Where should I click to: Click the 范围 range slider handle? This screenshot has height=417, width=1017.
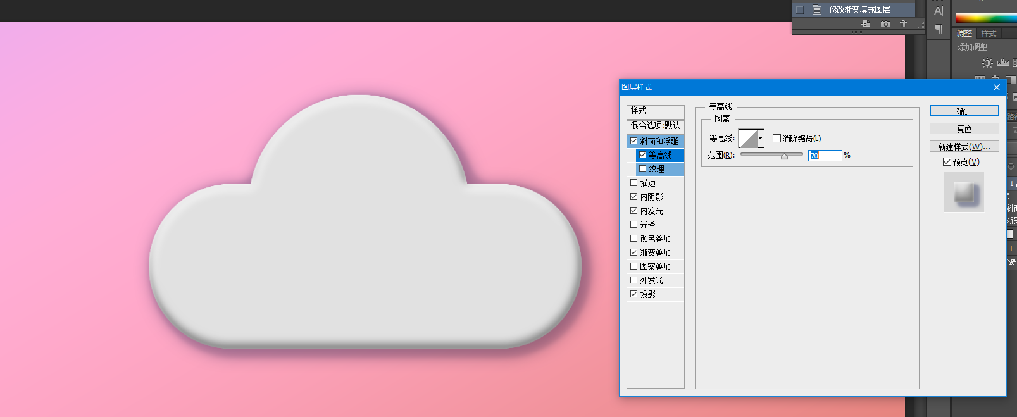785,156
